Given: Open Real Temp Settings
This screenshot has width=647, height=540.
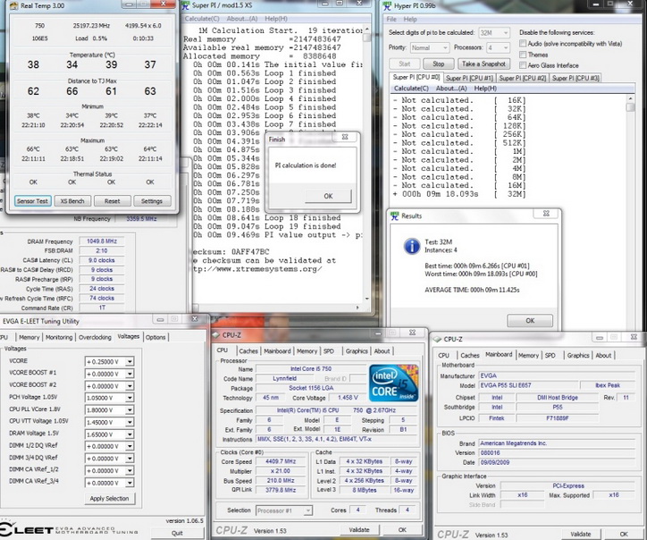Looking at the screenshot, I should [152, 201].
